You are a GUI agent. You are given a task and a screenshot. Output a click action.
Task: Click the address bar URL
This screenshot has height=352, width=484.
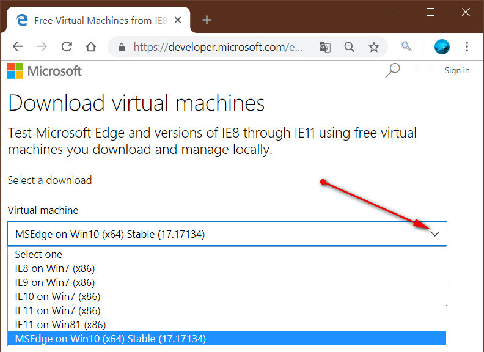(218, 47)
